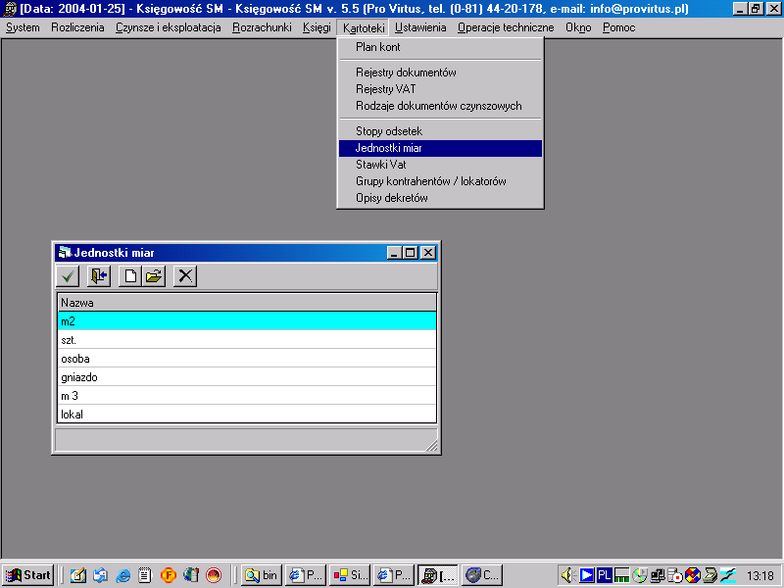The width and height of the screenshot is (784, 588).
Task: Minimize the Jednostki miar window
Action: coord(395,253)
